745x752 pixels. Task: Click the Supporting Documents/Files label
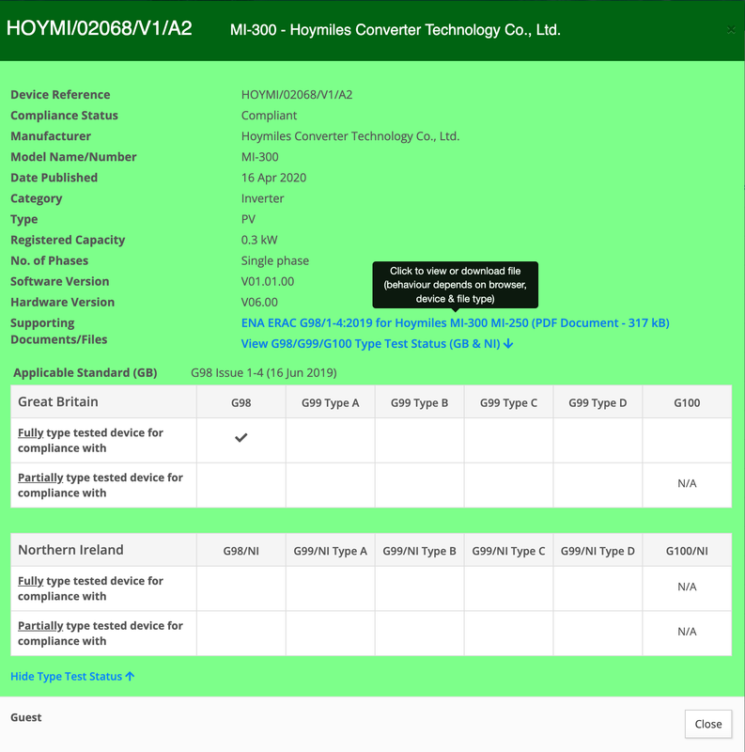pos(59,331)
